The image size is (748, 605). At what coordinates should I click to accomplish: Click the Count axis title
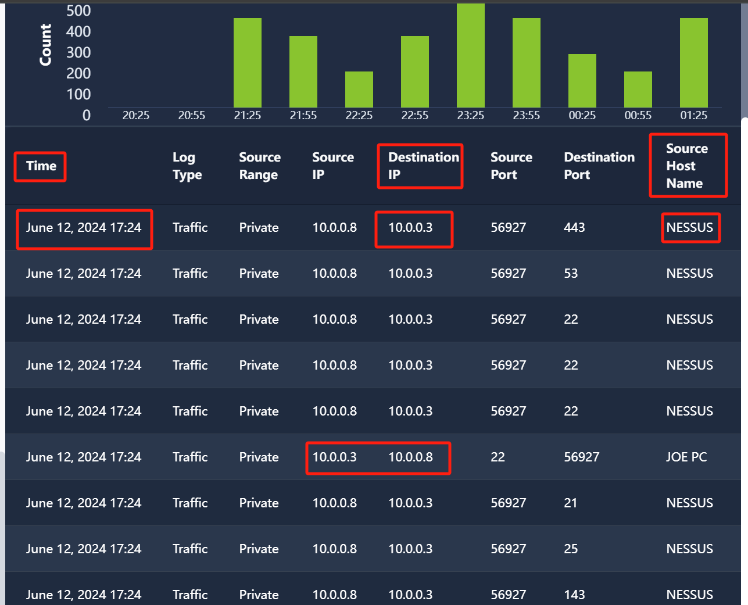[x=45, y=45]
